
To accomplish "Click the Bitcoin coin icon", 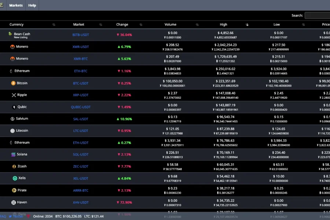I will 13,83.
